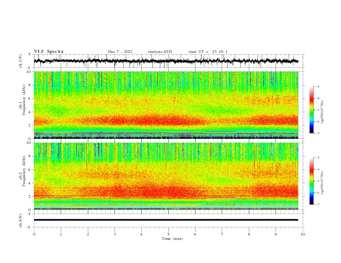
Task: Click the ch.2 colorbar "log(PSD)(V²/Hz)" label
Action: tap(322, 183)
